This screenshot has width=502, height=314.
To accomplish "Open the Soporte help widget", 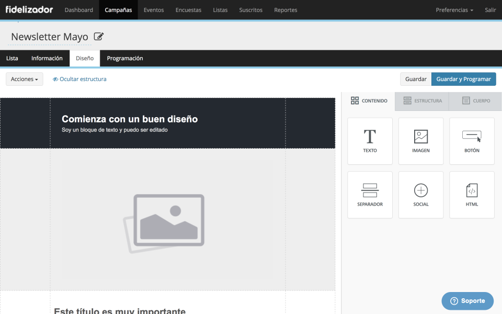I will [x=467, y=301].
